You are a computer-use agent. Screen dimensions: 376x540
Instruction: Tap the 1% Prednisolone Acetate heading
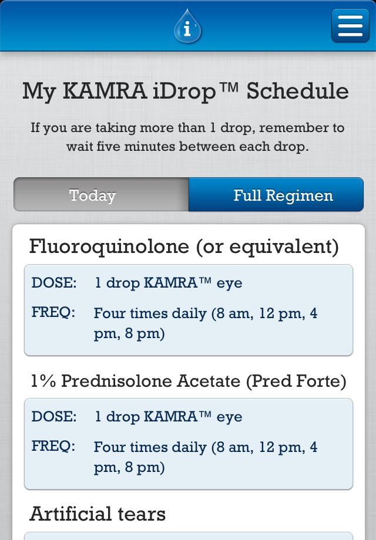(188, 382)
